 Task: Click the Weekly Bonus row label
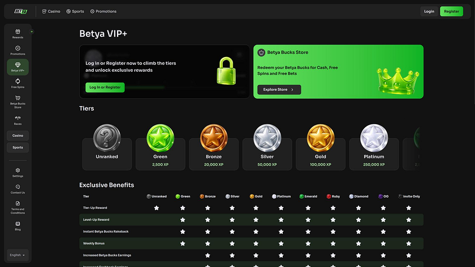(x=94, y=243)
